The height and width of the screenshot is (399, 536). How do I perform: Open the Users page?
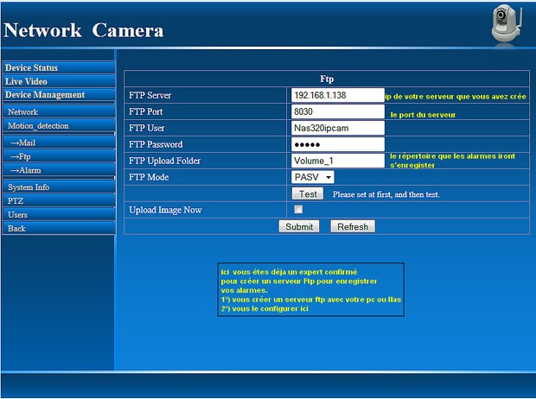coord(58,214)
